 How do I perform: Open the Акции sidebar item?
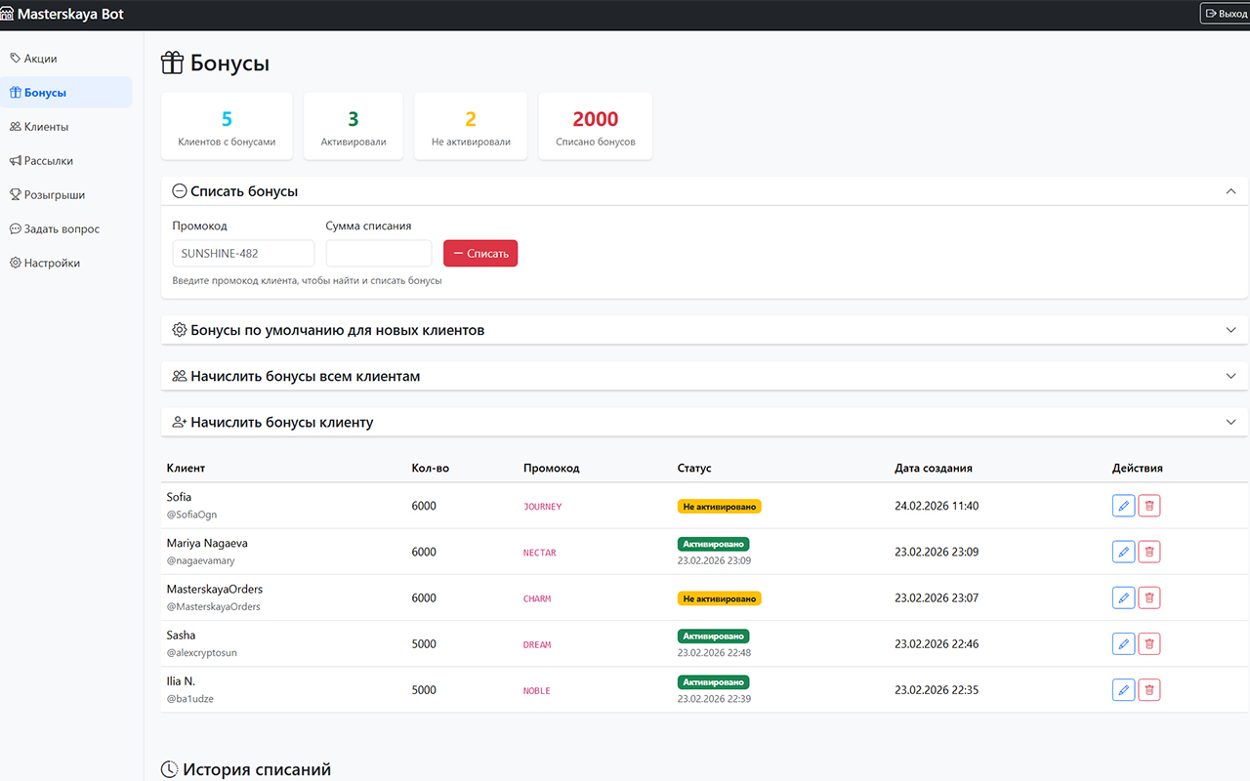[40, 59]
